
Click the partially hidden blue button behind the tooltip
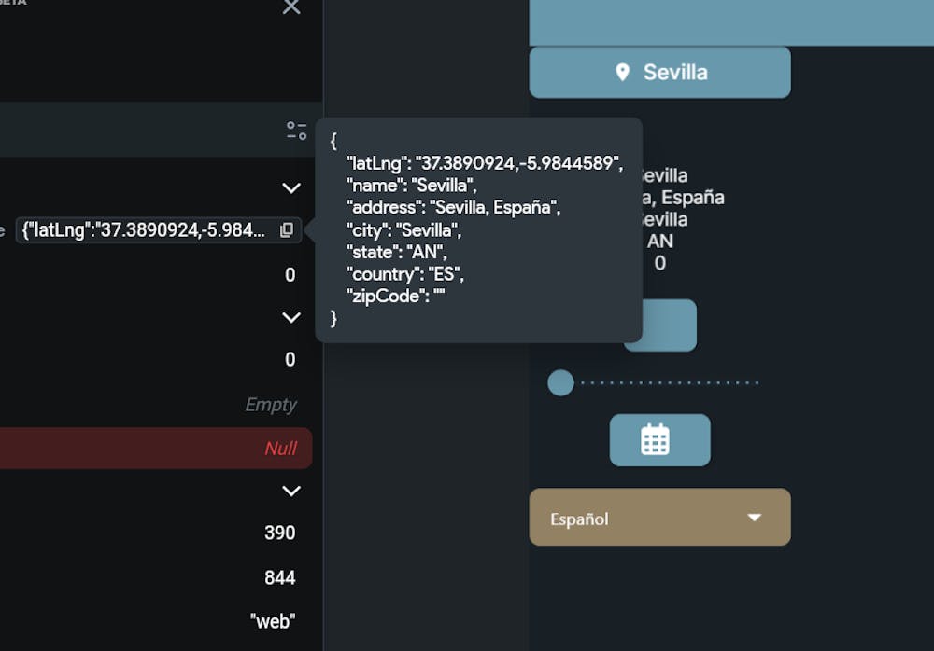point(670,325)
